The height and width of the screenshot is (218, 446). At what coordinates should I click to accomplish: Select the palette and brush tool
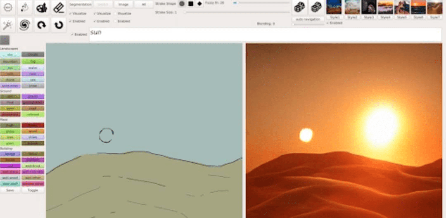[x=41, y=7]
